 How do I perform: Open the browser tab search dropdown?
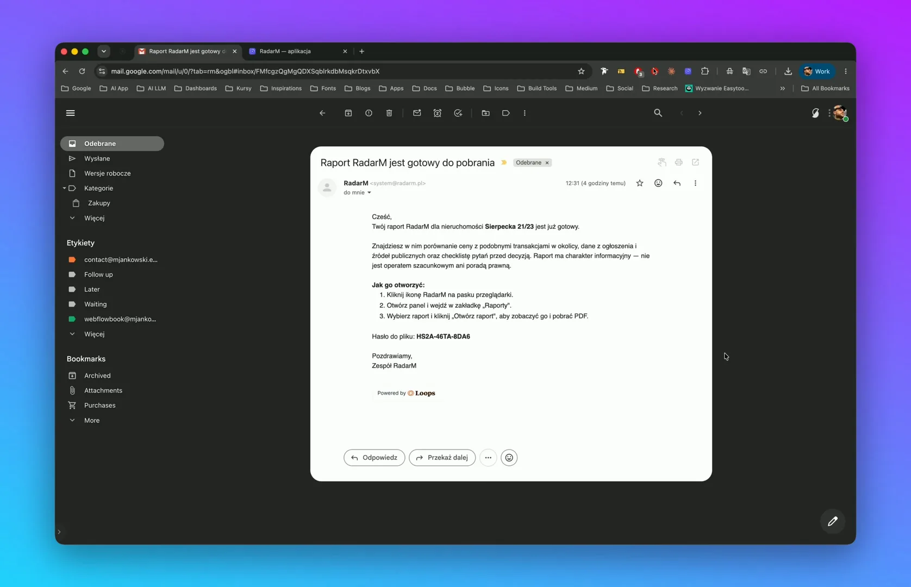click(x=104, y=51)
